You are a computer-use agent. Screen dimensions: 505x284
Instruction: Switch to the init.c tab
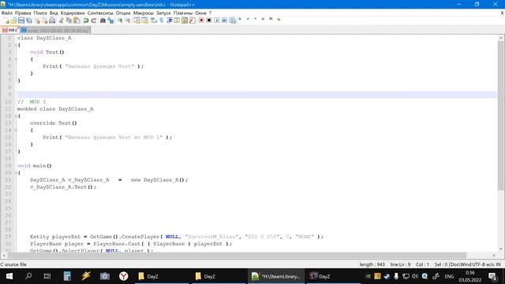coord(10,30)
